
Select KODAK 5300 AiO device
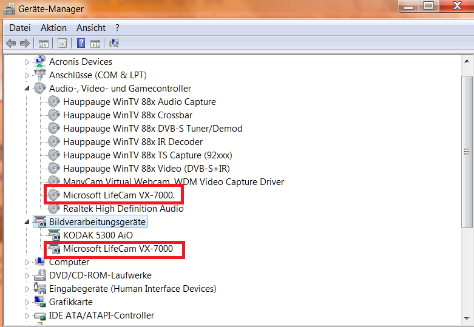[x=98, y=235]
